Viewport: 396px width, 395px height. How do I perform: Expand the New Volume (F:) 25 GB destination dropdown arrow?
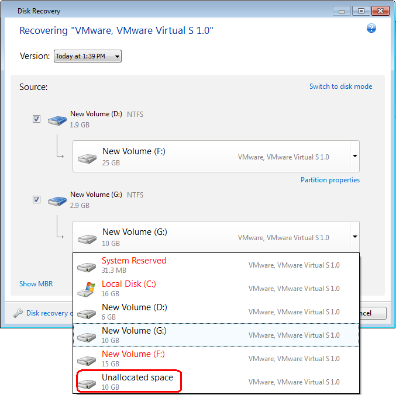tap(355, 156)
